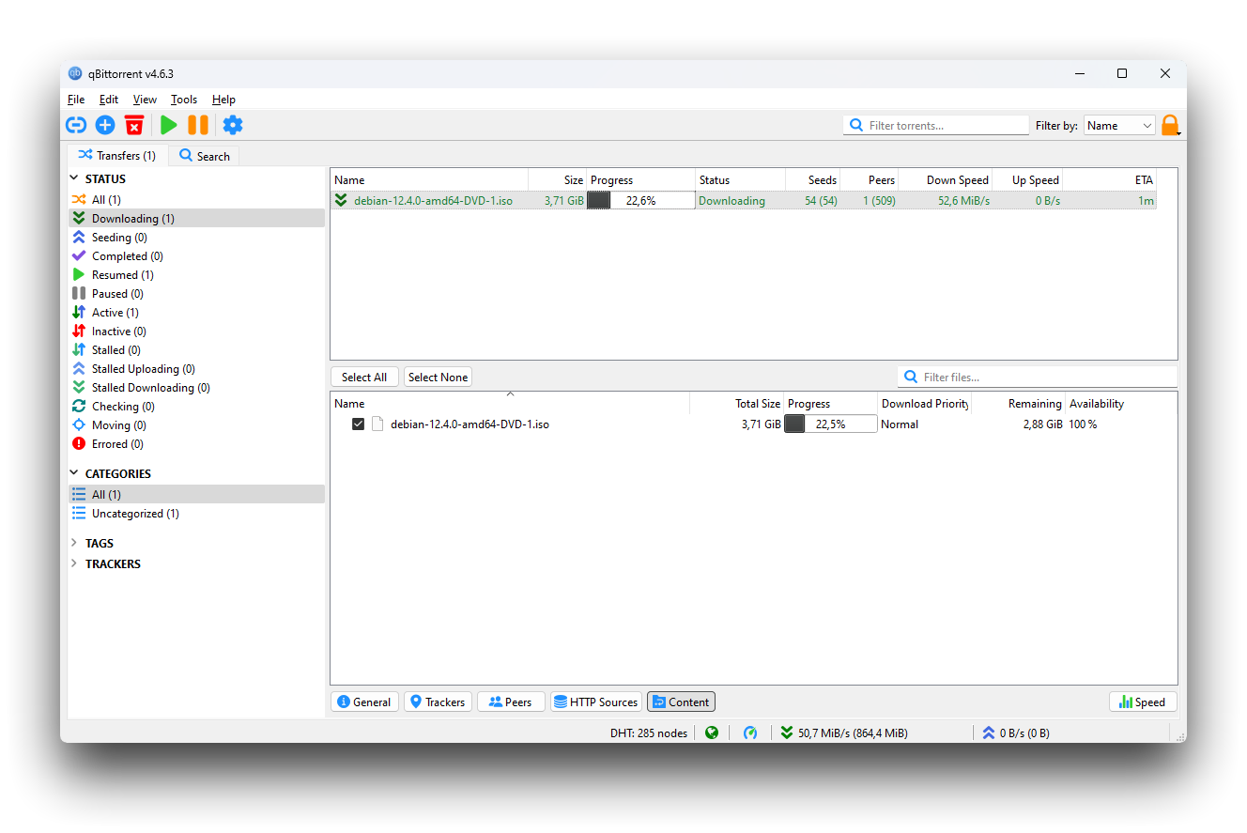Image resolution: width=1247 pixels, height=833 pixels.
Task: Click the upload speed status icon
Action: [988, 733]
